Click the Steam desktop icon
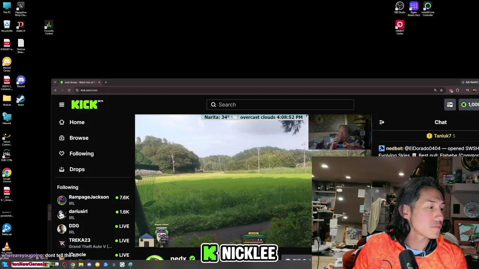Screen dimensions: 479x269 tap(21, 100)
